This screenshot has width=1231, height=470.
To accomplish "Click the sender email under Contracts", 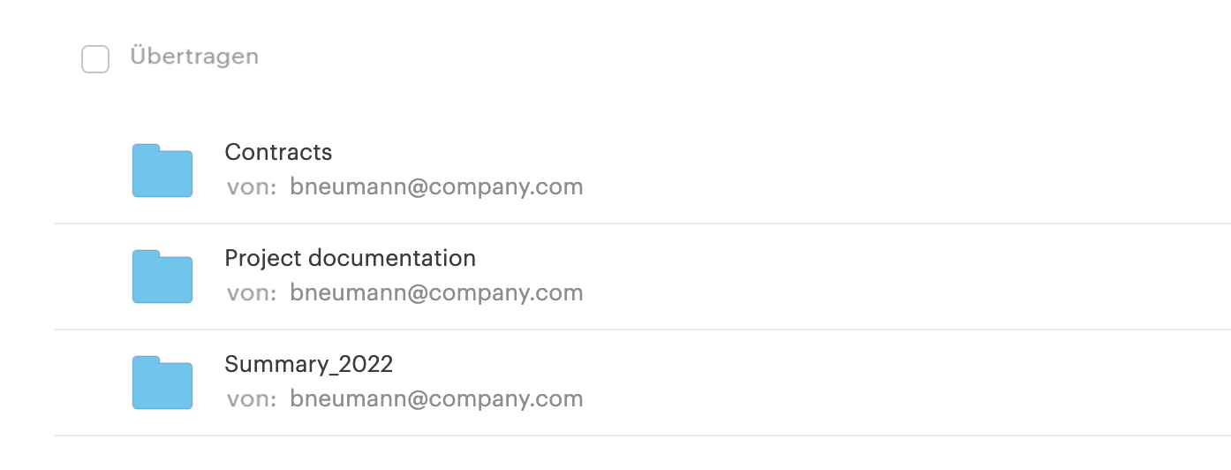I will tap(436, 187).
